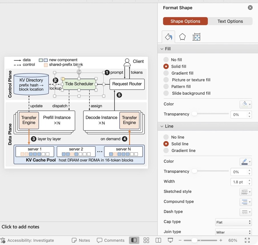Click the server 2 box
Viewport: 258px width, 245px height.
click(76, 151)
